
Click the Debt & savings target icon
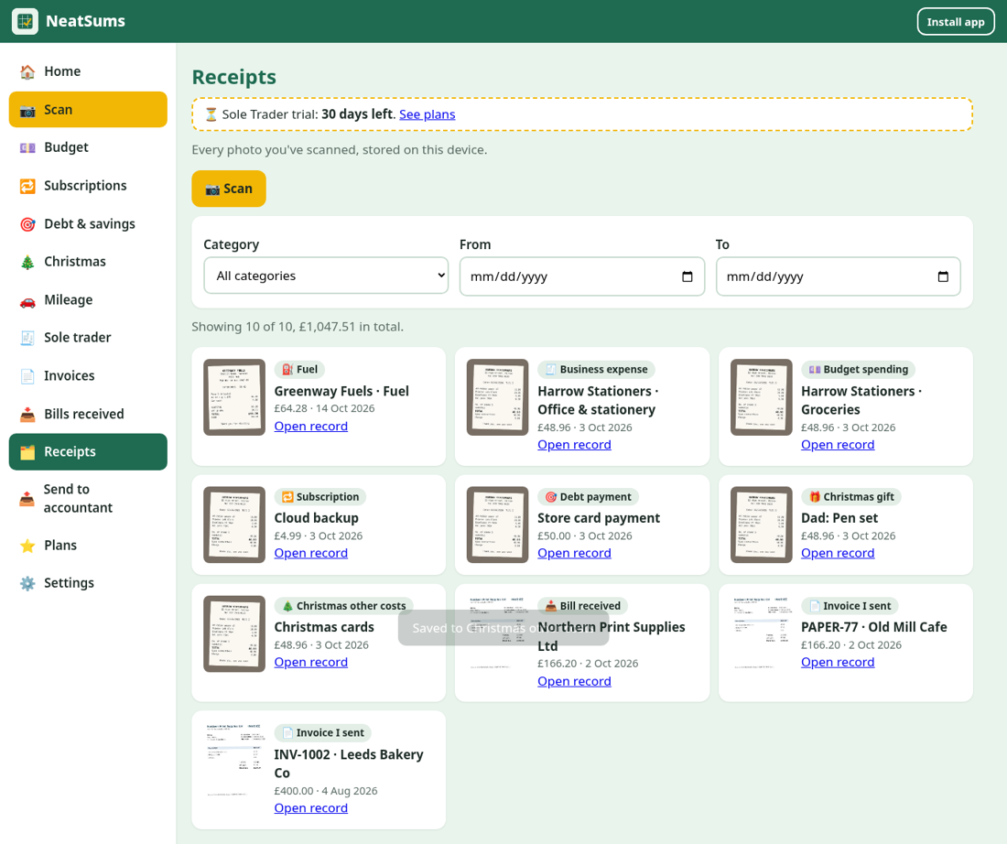[27, 224]
